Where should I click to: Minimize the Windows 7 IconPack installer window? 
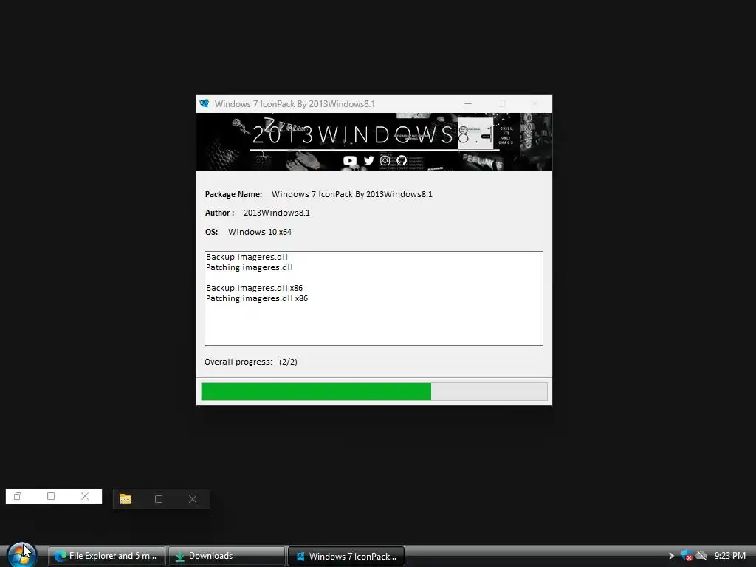tap(467, 103)
